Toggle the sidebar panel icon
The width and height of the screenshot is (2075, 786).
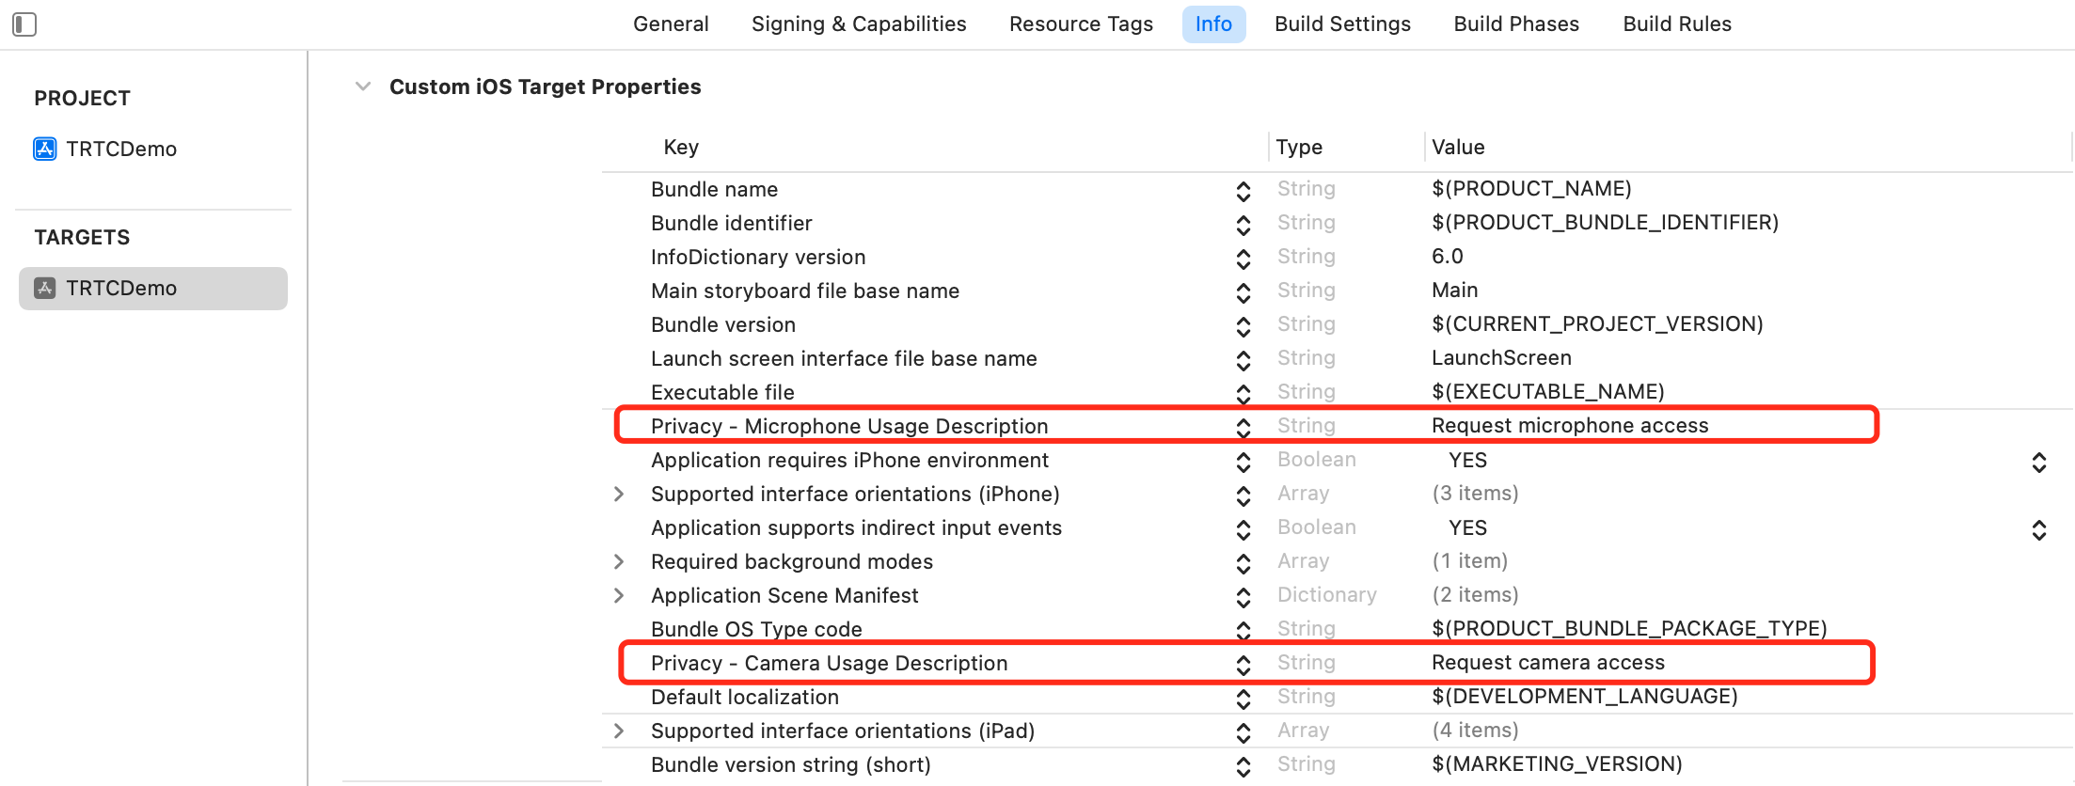click(24, 24)
